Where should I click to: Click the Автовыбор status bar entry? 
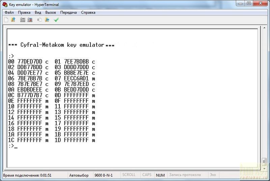click(79, 175)
